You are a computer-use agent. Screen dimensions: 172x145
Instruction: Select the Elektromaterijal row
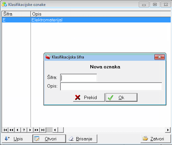click(x=86, y=20)
